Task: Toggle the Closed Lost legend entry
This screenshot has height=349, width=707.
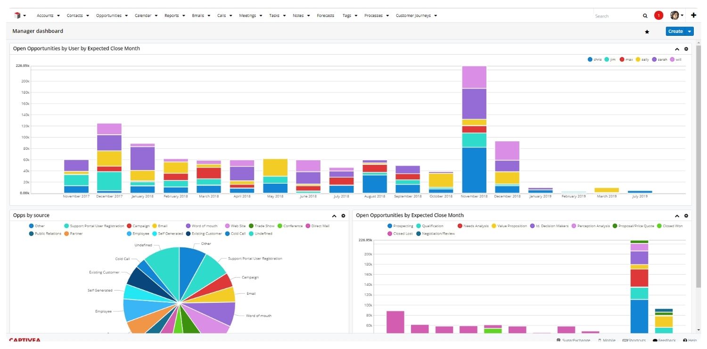Action: 400,234
